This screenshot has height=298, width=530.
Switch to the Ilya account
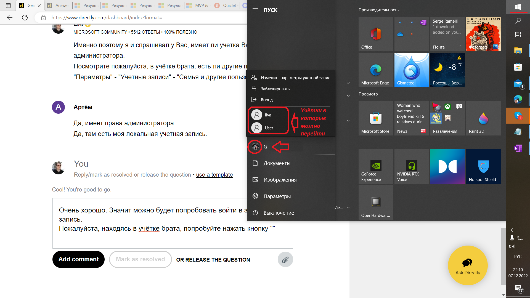pyautogui.click(x=268, y=115)
